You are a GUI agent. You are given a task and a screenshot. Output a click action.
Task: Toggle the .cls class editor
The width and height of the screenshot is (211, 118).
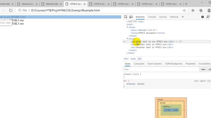tap(209, 69)
